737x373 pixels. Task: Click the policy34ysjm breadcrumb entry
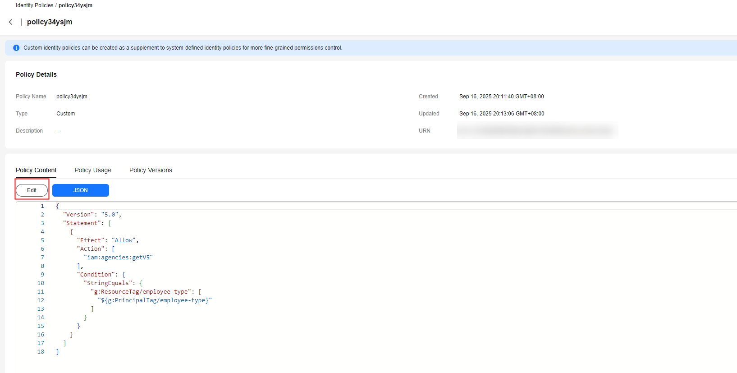[75, 5]
